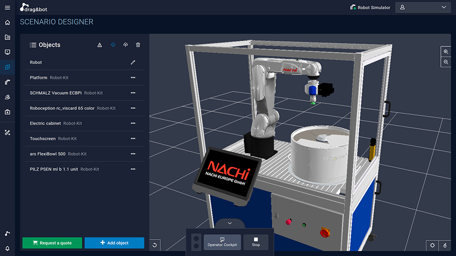Click the Add object button
The height and width of the screenshot is (256, 456).
114,243
